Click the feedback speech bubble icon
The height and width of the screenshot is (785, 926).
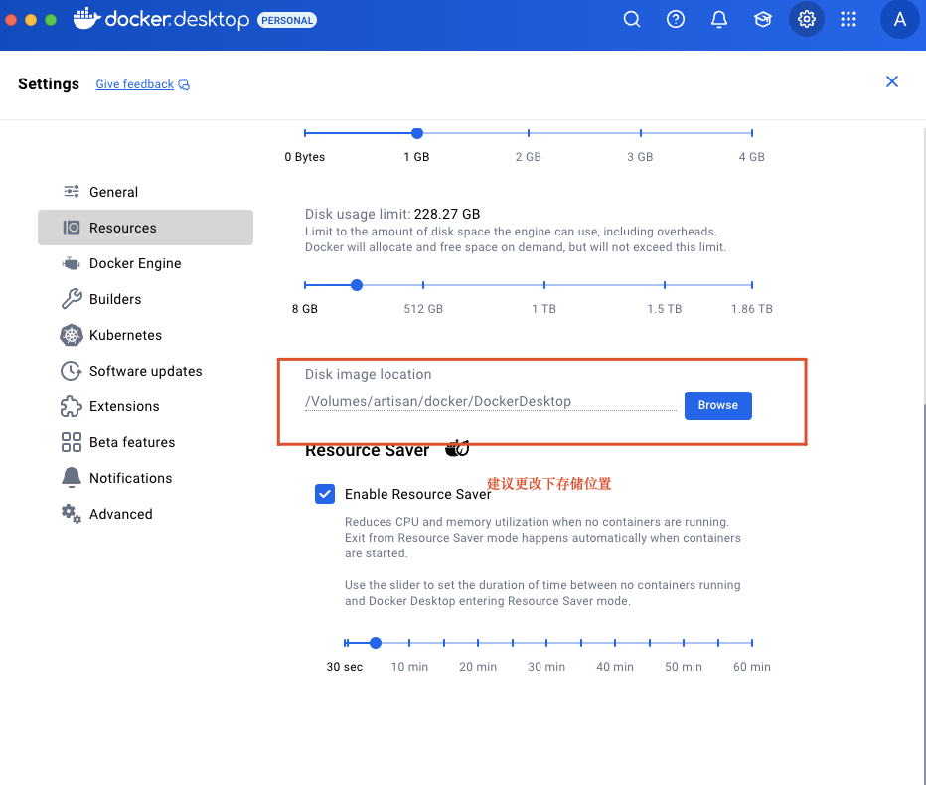point(184,85)
